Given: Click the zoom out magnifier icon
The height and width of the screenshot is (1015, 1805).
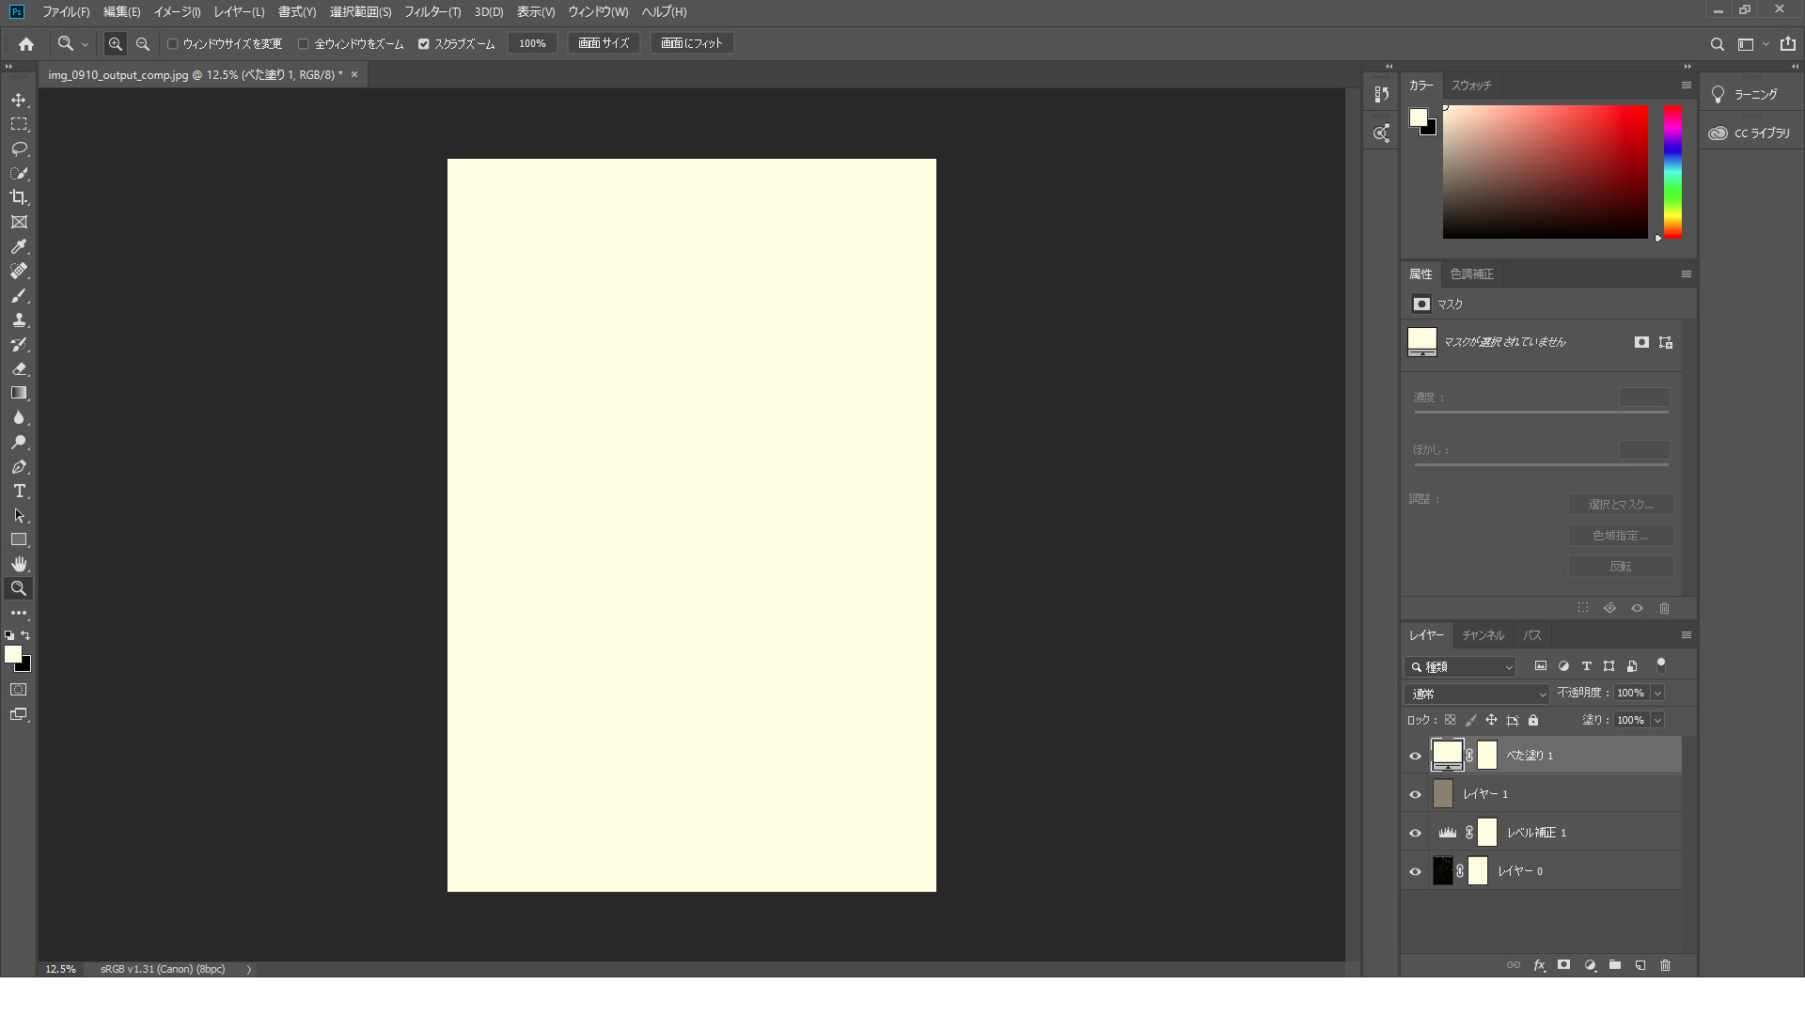Looking at the screenshot, I should [x=143, y=44].
